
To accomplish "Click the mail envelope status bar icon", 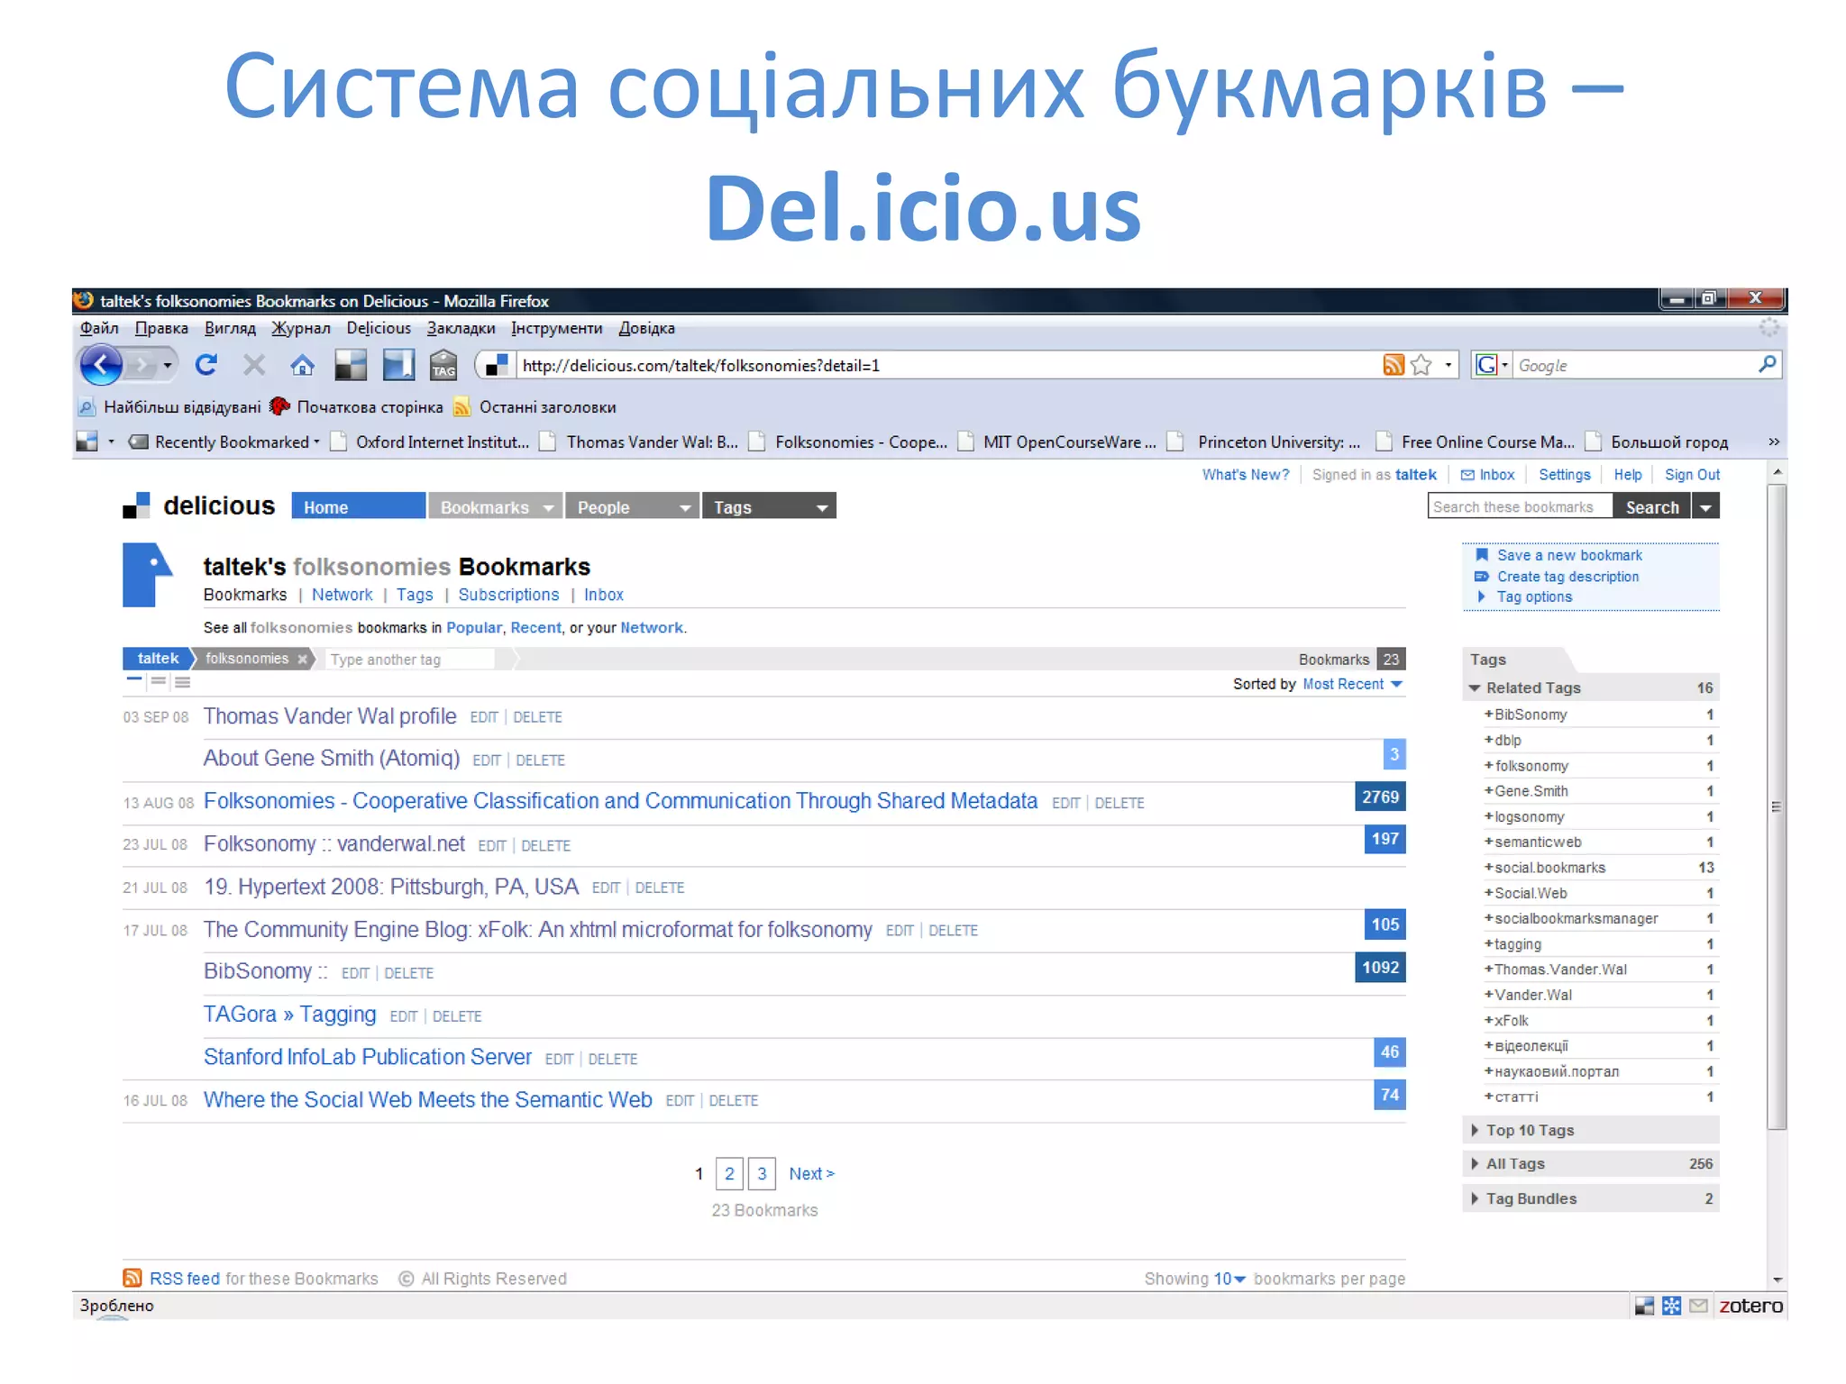I will tap(1698, 1306).
